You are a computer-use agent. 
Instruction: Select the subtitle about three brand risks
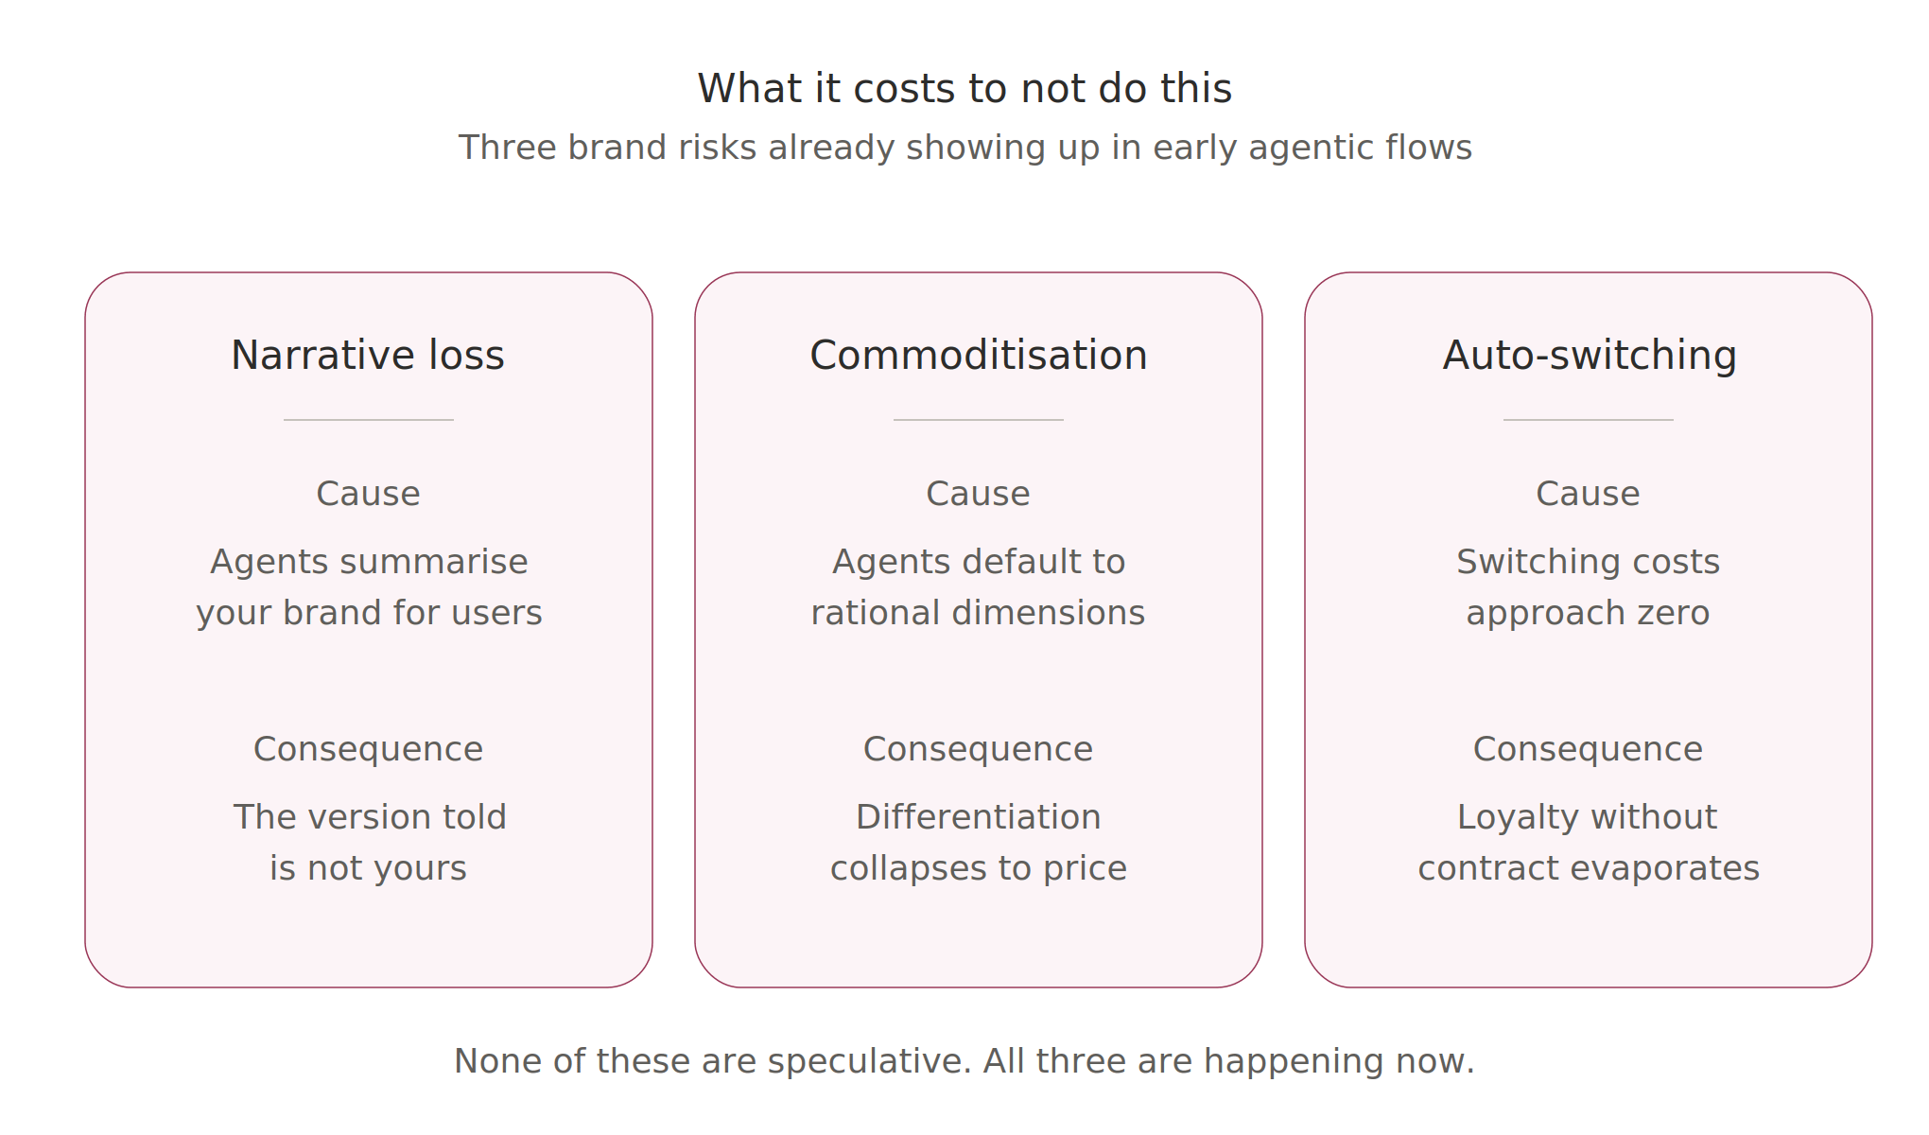tap(964, 148)
